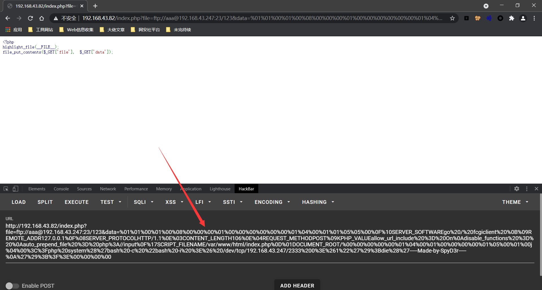Click the black square extension icon
542x290 pixels.
(x=466, y=18)
